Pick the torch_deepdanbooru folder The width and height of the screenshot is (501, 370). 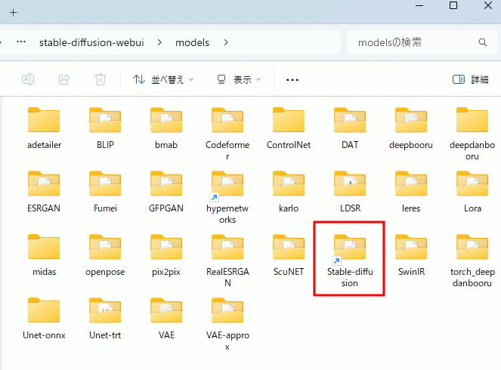472,261
